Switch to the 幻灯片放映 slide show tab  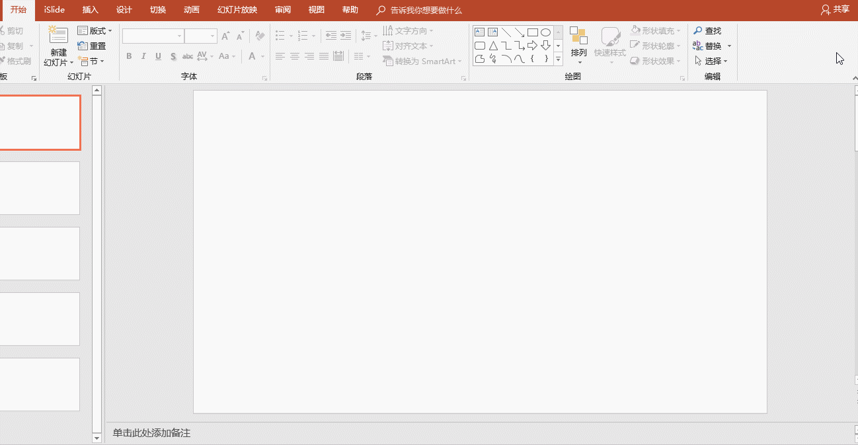[x=237, y=10]
